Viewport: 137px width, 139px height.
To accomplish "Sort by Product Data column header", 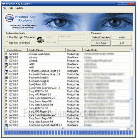I will point(106,50).
